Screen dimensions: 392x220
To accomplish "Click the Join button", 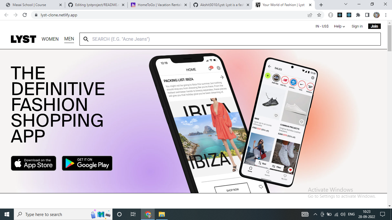I will [374, 26].
